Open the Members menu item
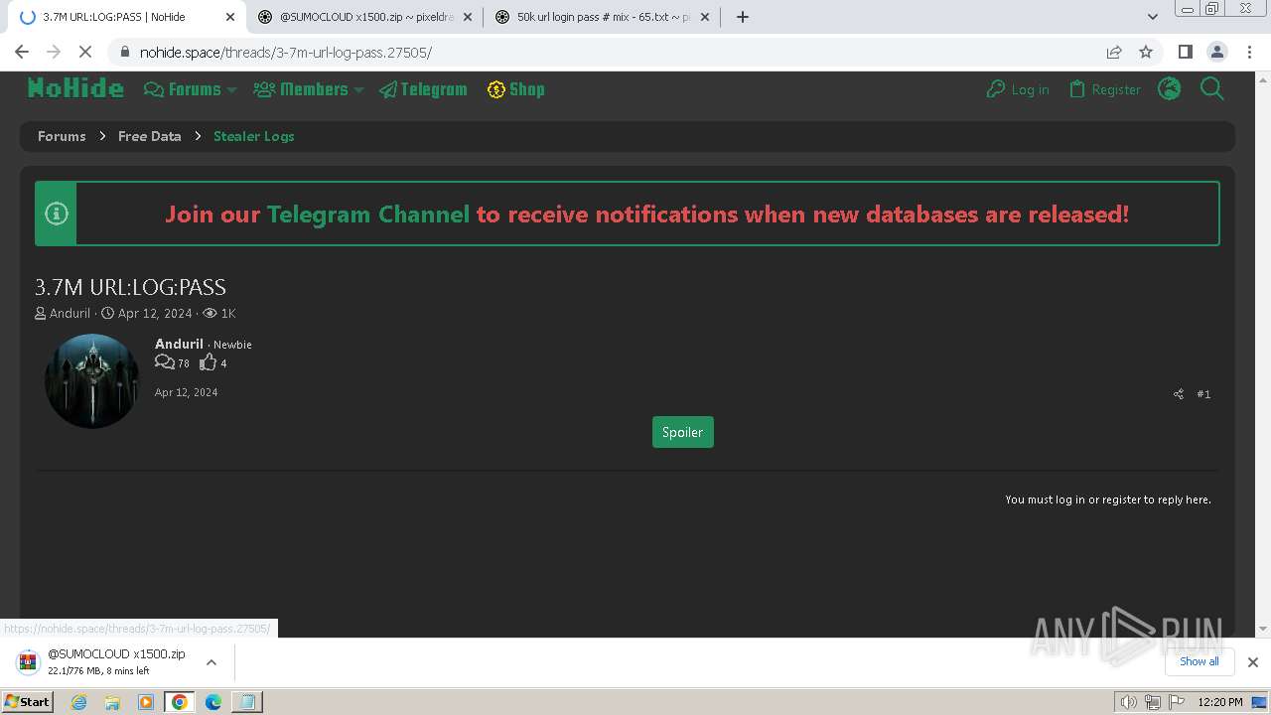Screen dimensions: 1271x715 tap(301, 89)
